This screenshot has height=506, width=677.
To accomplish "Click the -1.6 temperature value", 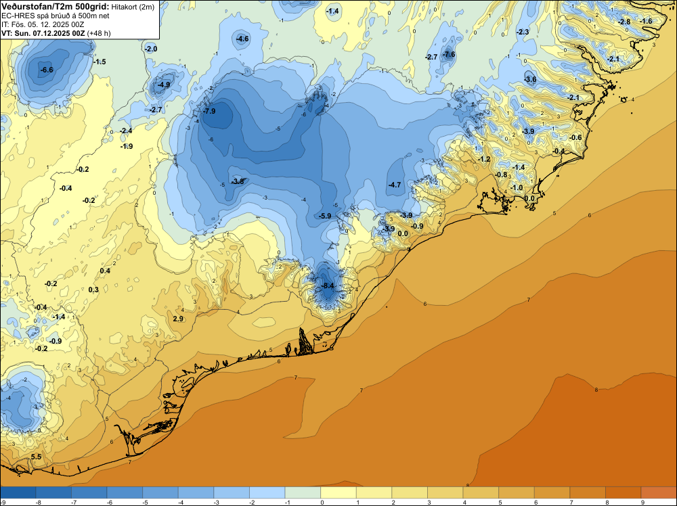I will click(x=647, y=21).
